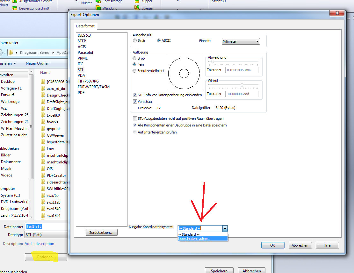Click Abbrechen in Export-Optionen dialog

pos(300,245)
